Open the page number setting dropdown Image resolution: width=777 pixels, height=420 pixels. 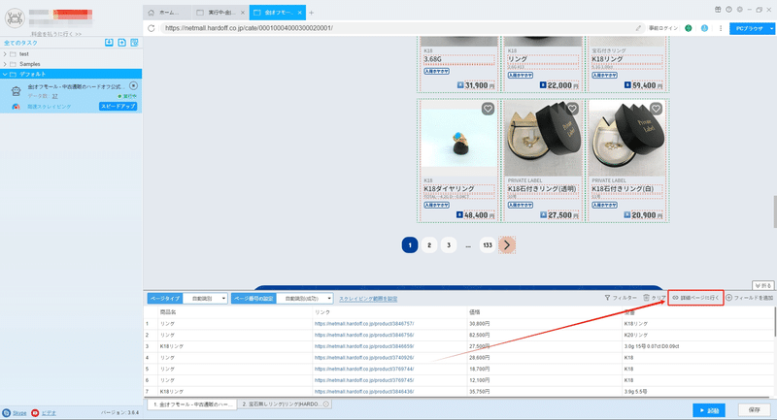[305, 299]
